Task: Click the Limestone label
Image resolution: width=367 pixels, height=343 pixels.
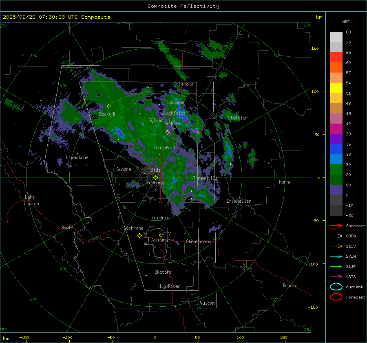Action: 77,157
